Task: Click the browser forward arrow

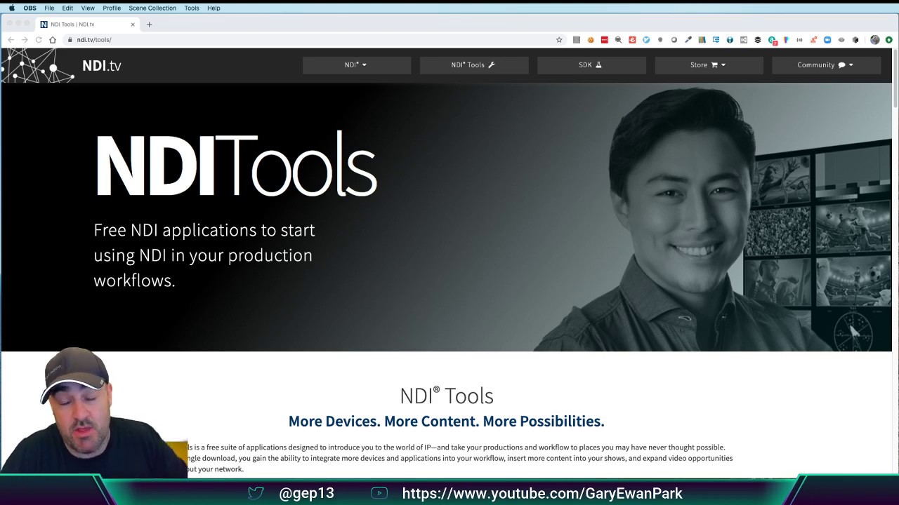Action: [x=25, y=40]
